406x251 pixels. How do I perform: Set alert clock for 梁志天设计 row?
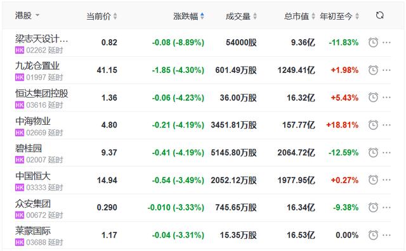[x=373, y=42]
